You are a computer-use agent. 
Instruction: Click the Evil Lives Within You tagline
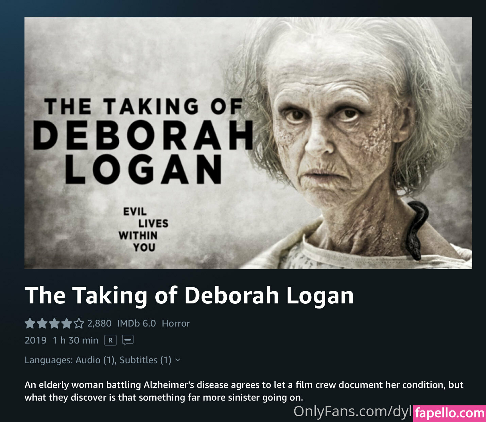tap(143, 229)
